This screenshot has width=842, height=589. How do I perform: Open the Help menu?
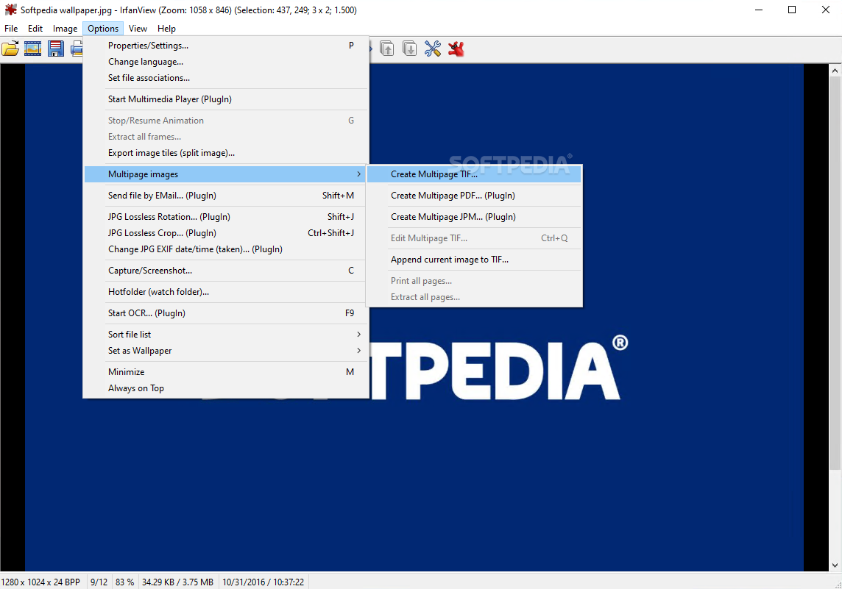(x=166, y=29)
